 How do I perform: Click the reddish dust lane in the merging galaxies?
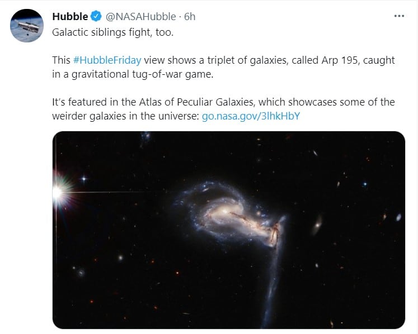click(x=274, y=233)
